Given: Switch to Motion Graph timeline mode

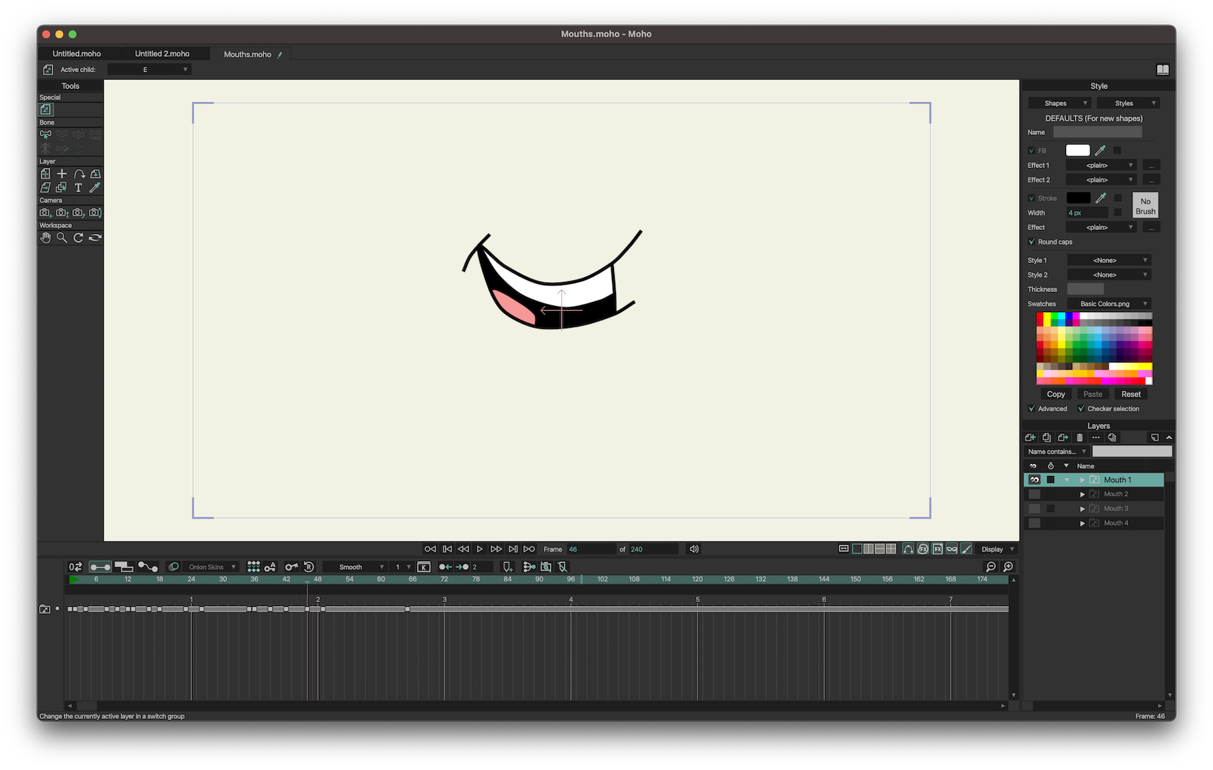Looking at the screenshot, I should (148, 567).
